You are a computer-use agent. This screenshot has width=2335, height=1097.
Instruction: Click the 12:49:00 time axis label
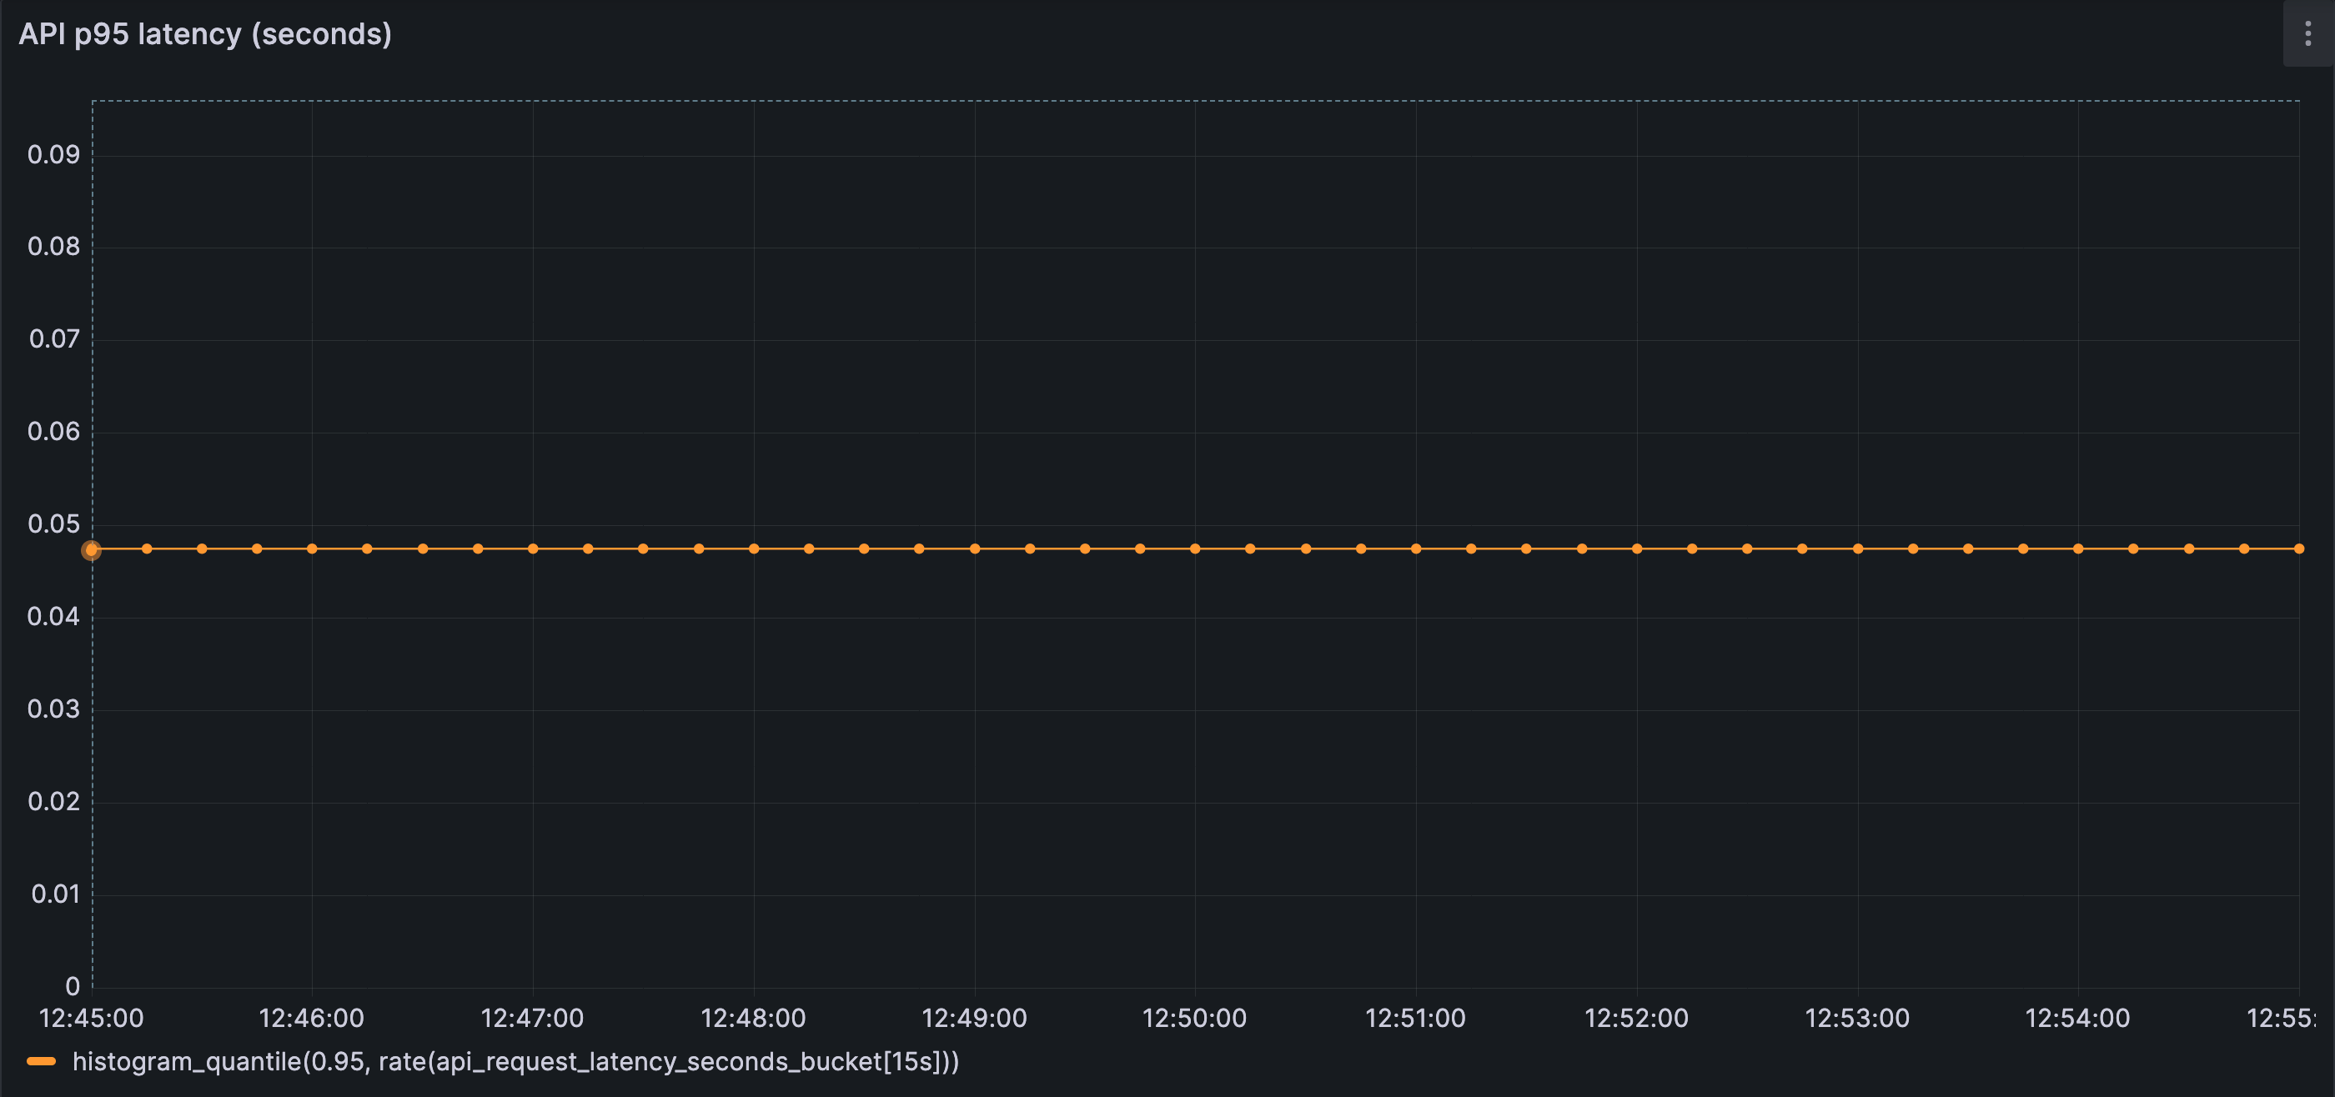pyautogui.click(x=973, y=1018)
